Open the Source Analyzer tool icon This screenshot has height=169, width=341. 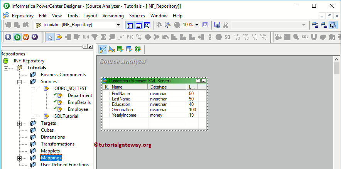[x=103, y=49]
